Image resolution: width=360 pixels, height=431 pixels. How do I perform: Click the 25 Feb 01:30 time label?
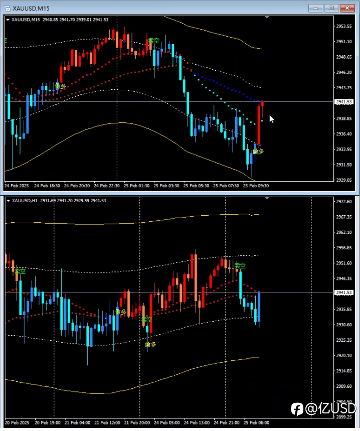point(137,186)
